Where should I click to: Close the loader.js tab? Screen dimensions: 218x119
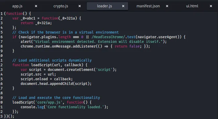[123, 6]
